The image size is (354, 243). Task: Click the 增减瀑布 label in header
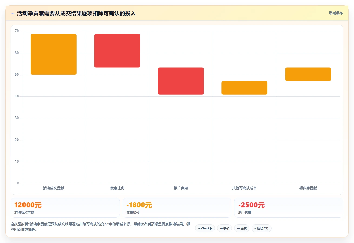(x=336, y=13)
